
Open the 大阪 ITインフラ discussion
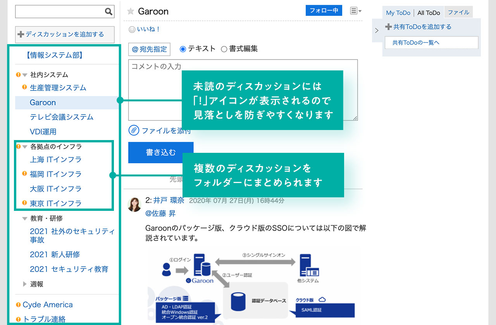point(56,189)
